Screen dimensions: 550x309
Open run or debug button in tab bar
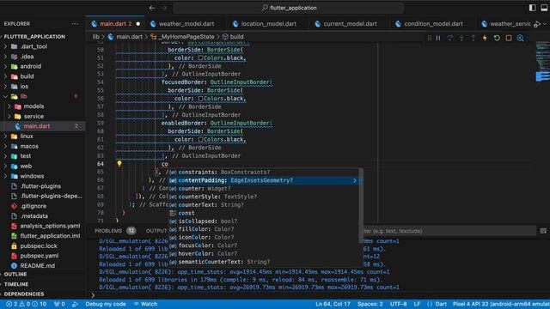(x=536, y=24)
